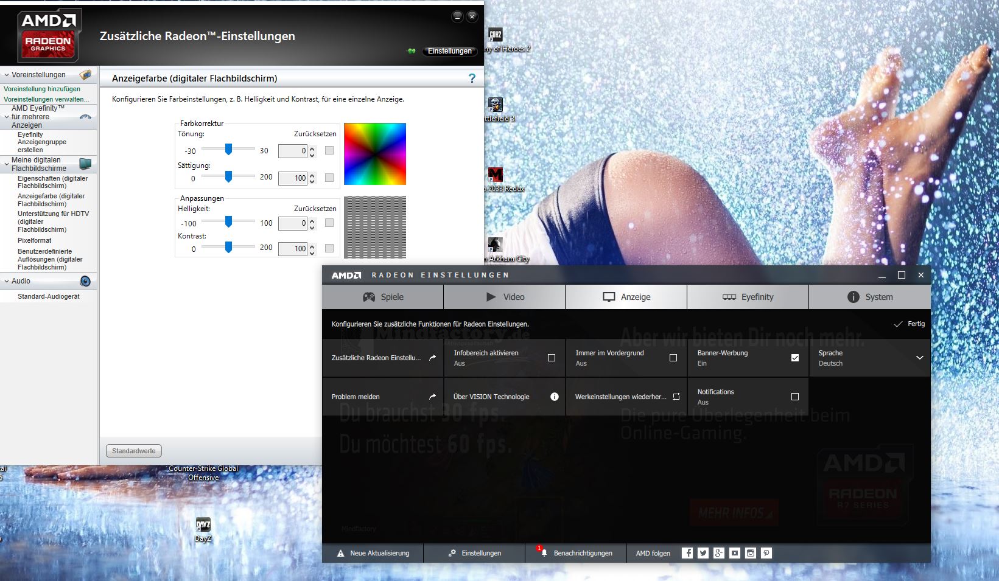The height and width of the screenshot is (581, 999).
Task: Enable the Notifications checkbox
Action: 795,397
